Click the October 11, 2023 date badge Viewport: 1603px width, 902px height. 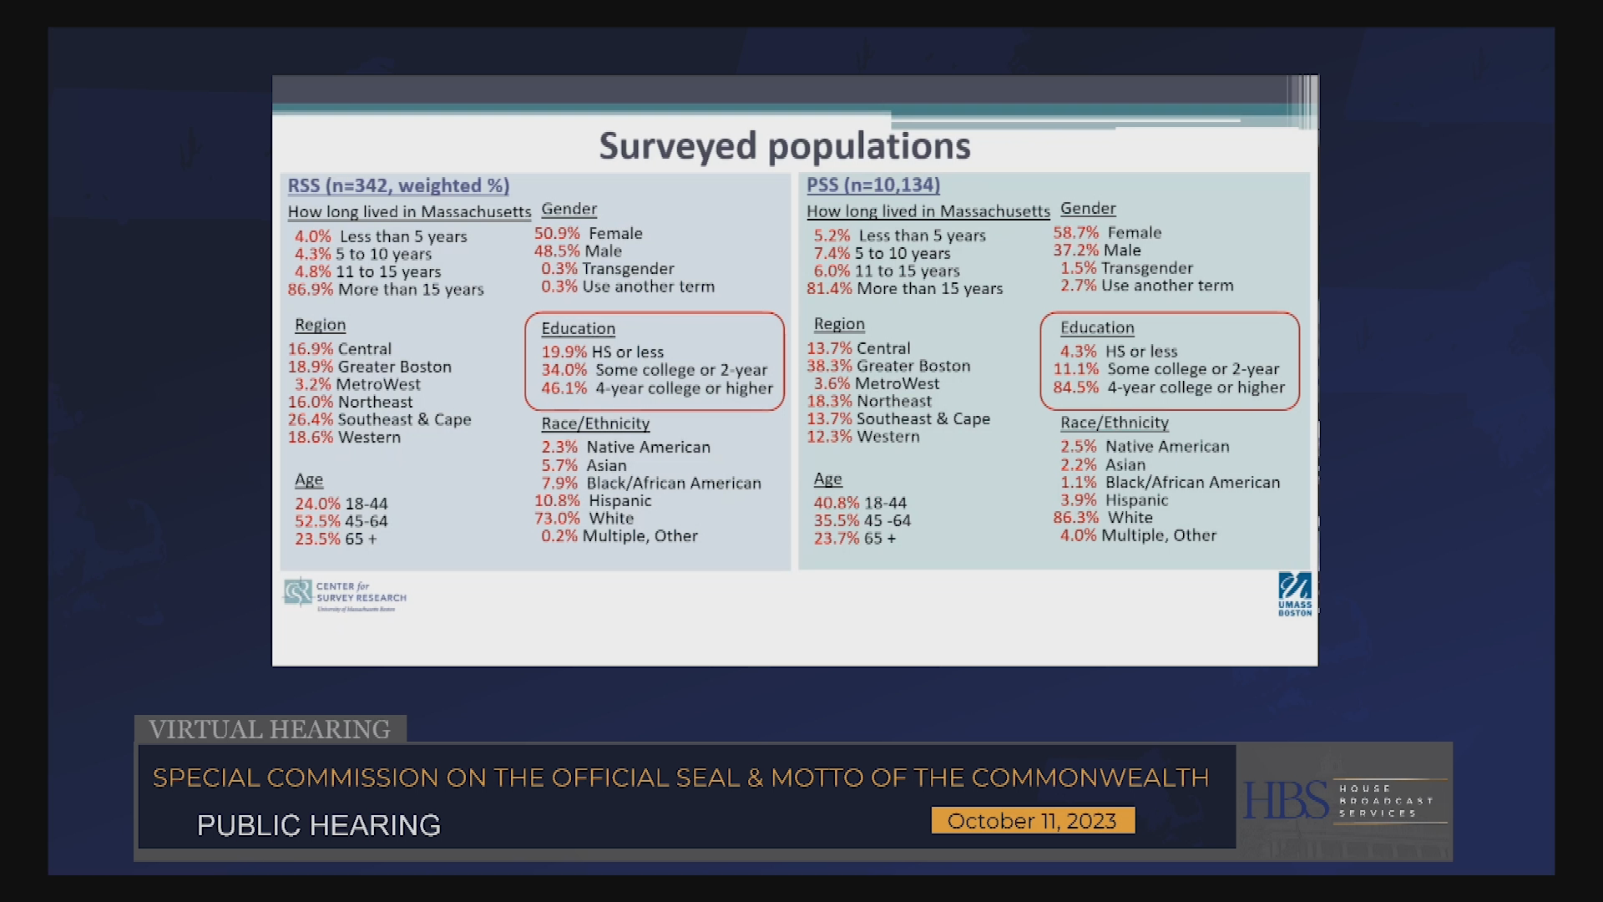(x=1033, y=820)
